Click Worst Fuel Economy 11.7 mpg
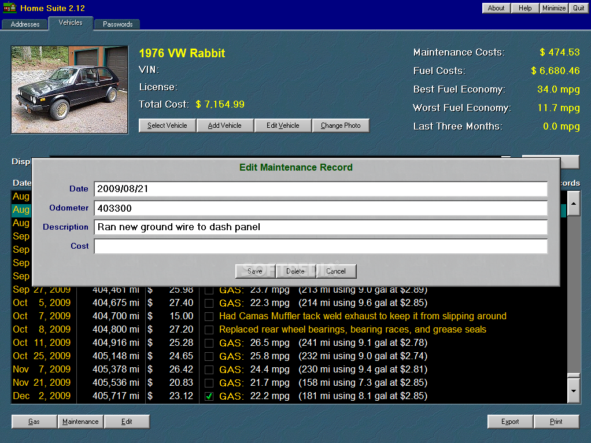The height and width of the screenshot is (443, 591). (559, 108)
